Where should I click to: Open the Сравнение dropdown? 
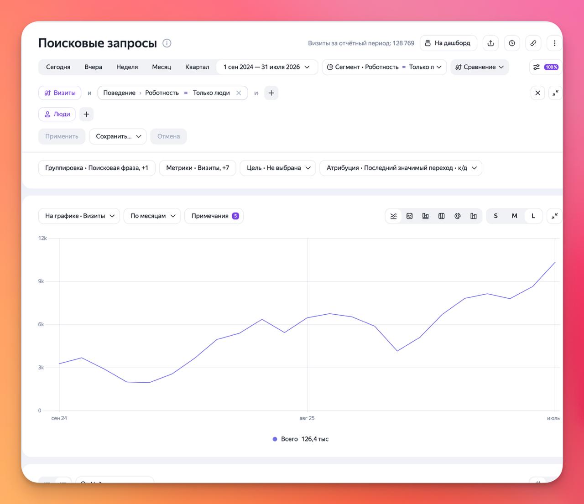(480, 67)
